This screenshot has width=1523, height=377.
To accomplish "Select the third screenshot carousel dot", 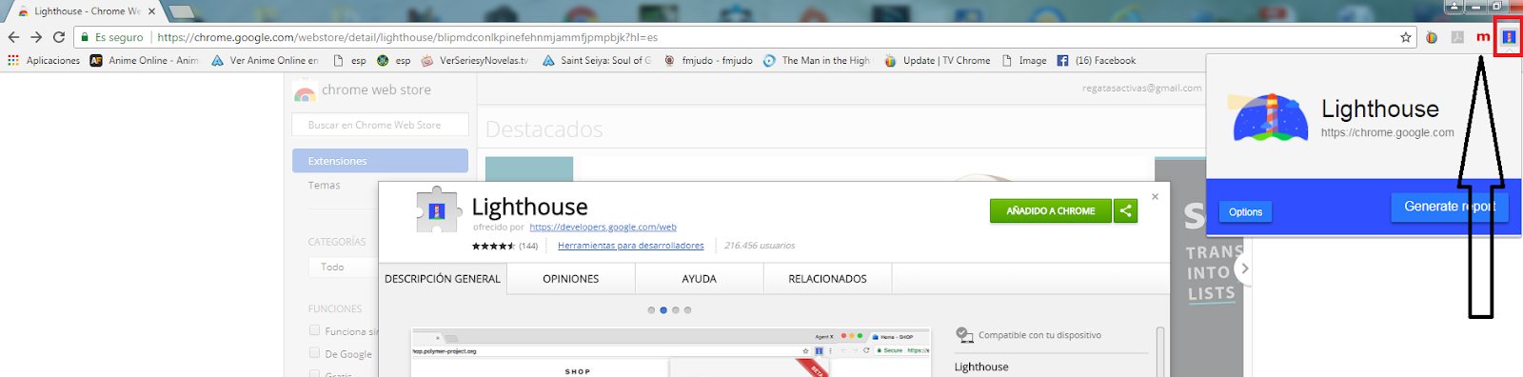I will pos(676,310).
